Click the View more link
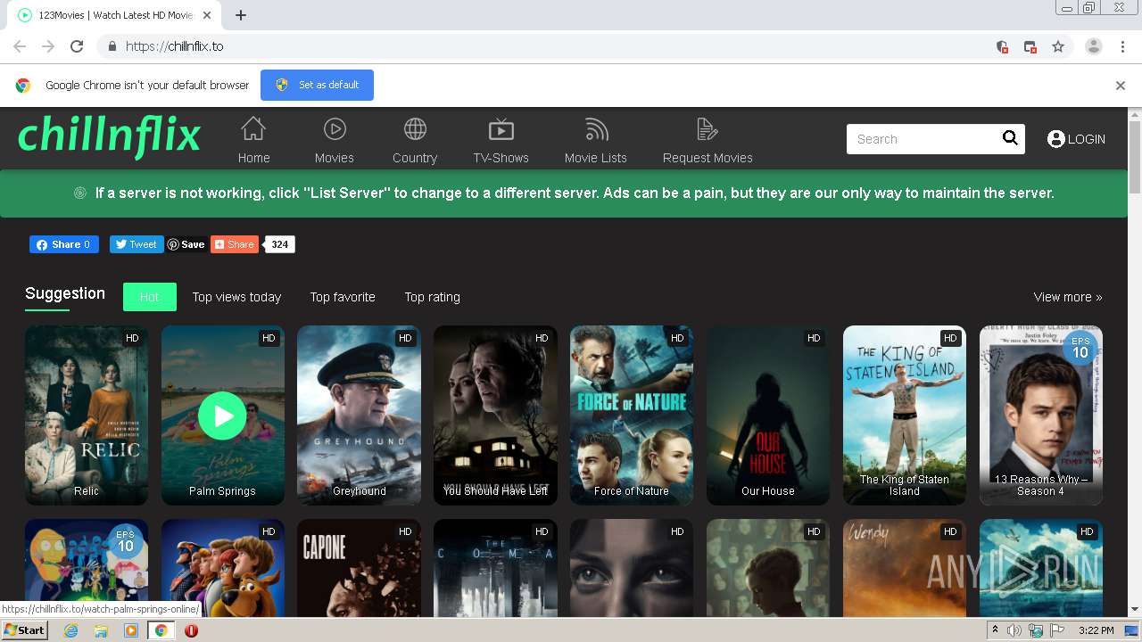Viewport: 1142px width, 642px height. point(1068,297)
